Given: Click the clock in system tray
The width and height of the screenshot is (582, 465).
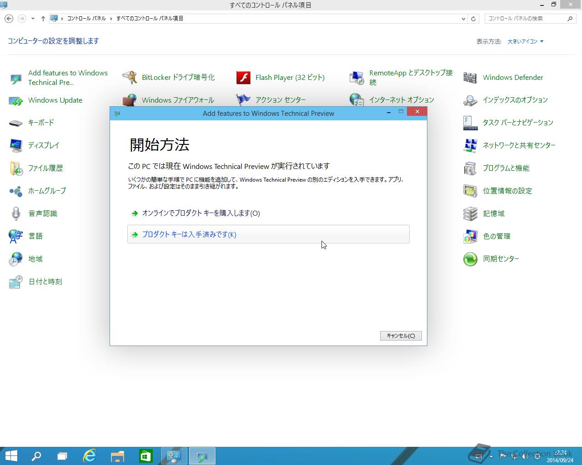Looking at the screenshot, I should (560, 456).
